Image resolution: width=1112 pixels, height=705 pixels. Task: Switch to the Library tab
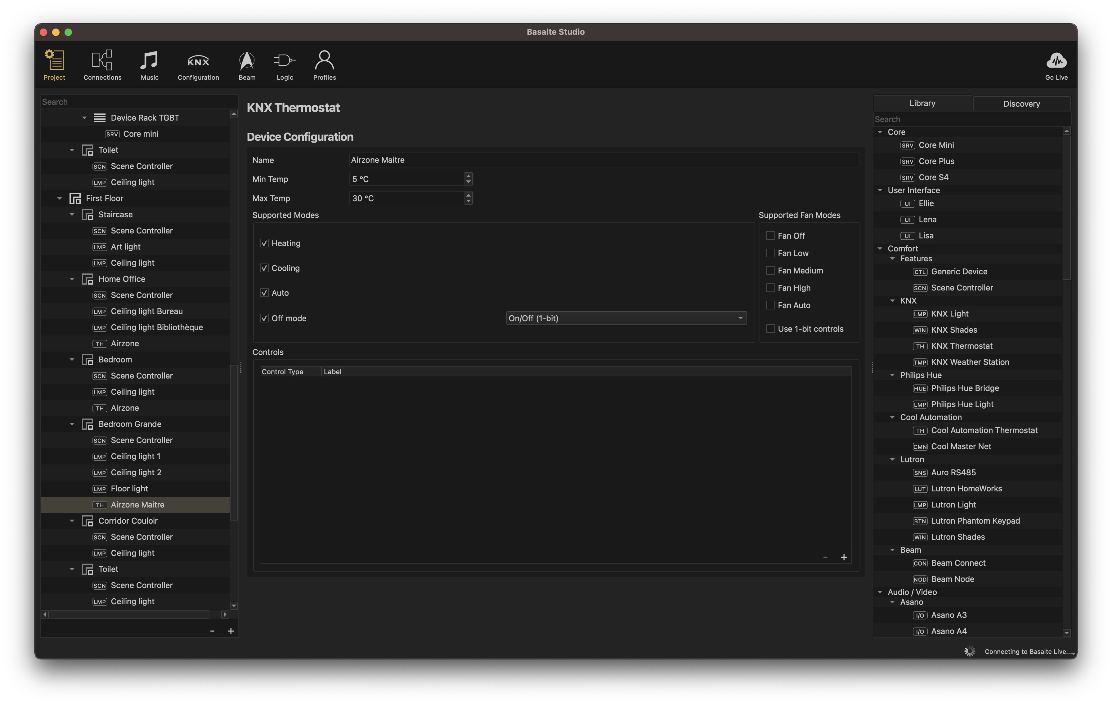[x=922, y=103]
